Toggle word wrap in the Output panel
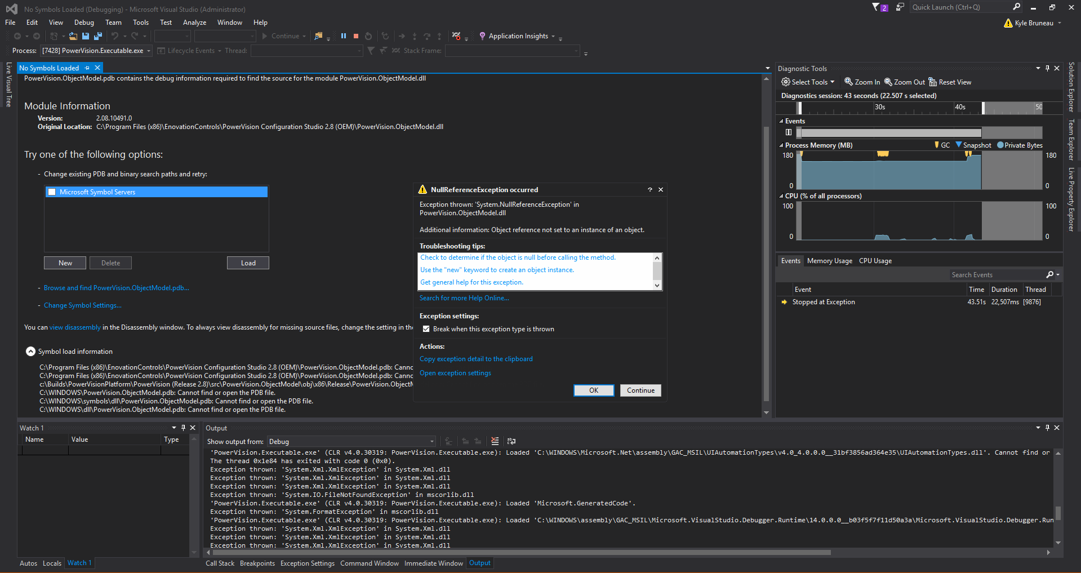Viewport: 1081px width, 573px height. pyautogui.click(x=511, y=441)
